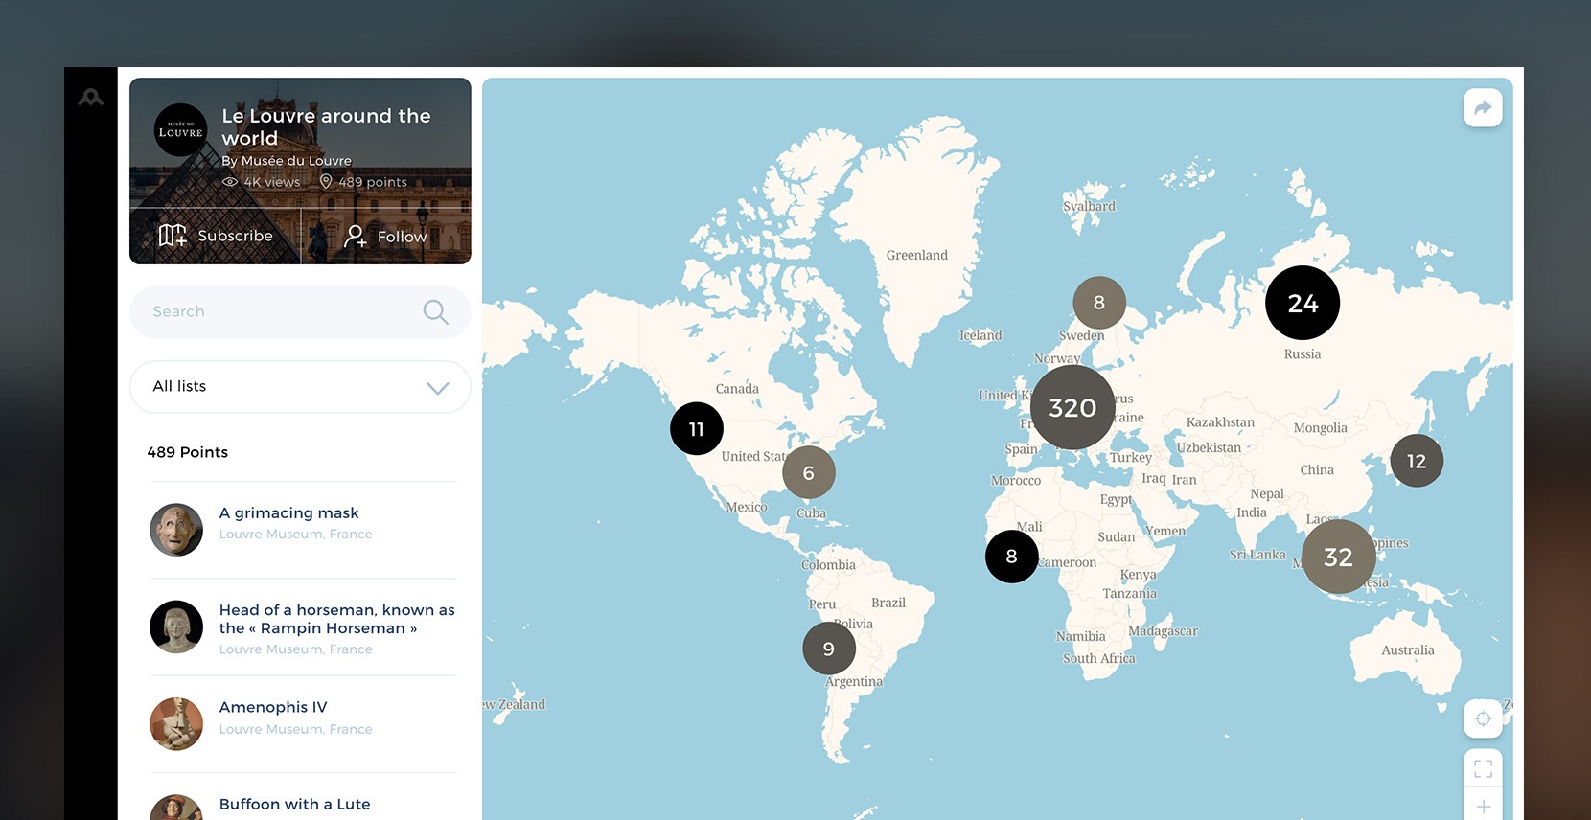Open the Musée du Louvre profile avatar
1591x820 pixels.
[x=180, y=130]
